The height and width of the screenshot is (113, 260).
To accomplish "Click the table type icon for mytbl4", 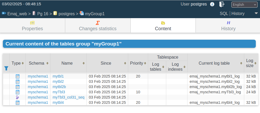I will (x=18, y=103).
